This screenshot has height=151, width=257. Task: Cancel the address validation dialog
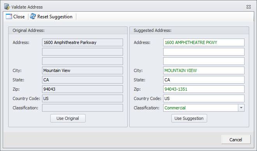[236, 140]
